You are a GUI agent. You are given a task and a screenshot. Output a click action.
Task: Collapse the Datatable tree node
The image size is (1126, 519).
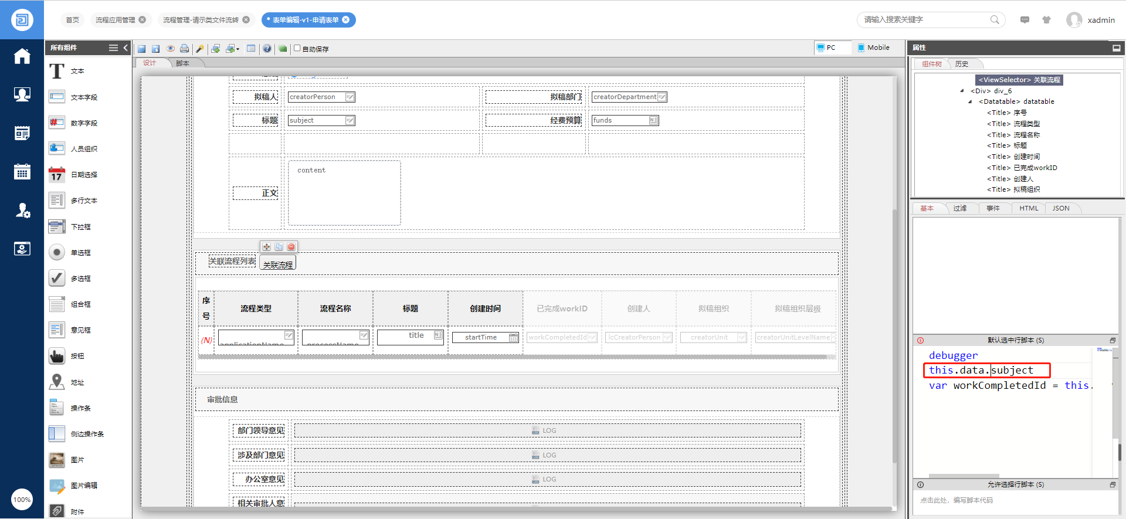(970, 101)
